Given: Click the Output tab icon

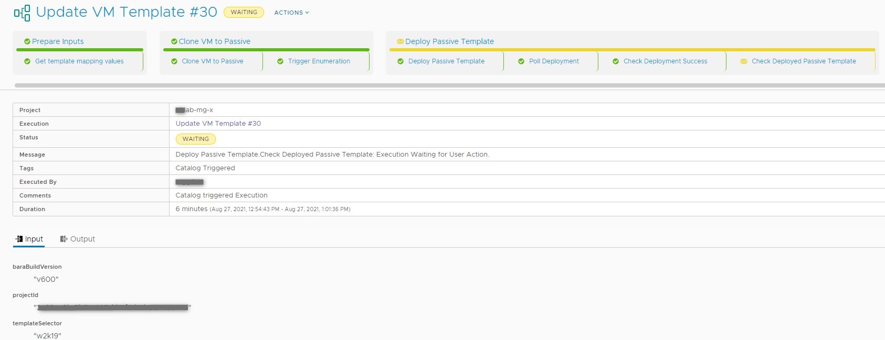Looking at the screenshot, I should tap(64, 239).
